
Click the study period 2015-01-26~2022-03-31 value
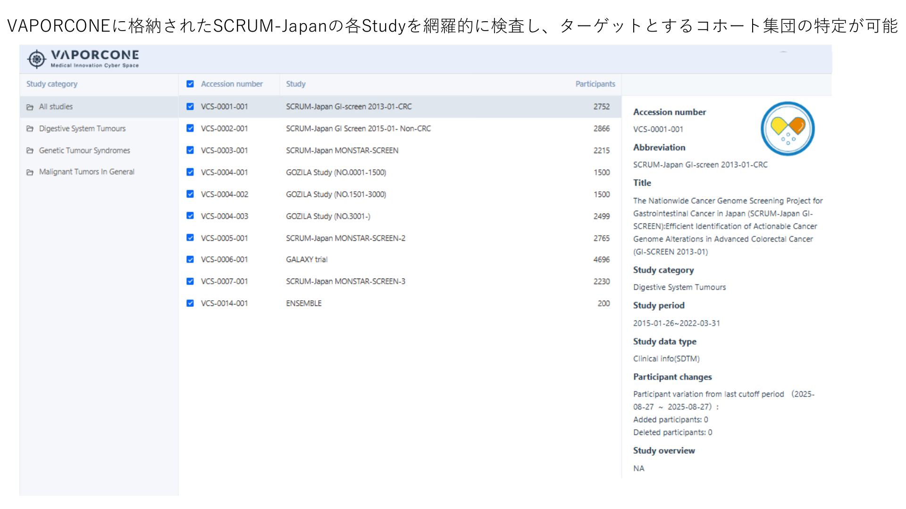point(676,323)
